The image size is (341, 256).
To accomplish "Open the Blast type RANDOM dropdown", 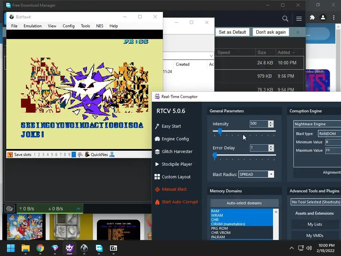I will (x=329, y=134).
